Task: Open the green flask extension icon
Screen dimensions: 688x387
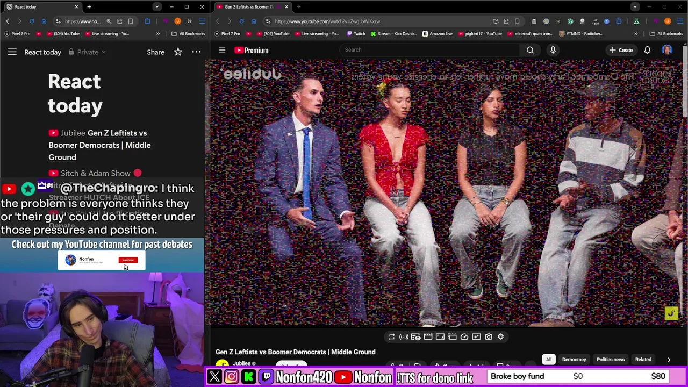Action: (x=636, y=21)
